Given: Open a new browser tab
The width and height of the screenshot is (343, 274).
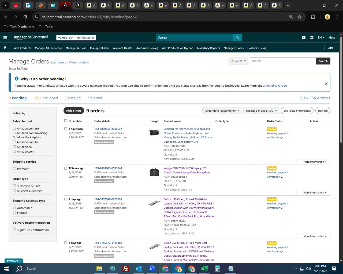Looking at the screenshot, I should click(288, 5).
